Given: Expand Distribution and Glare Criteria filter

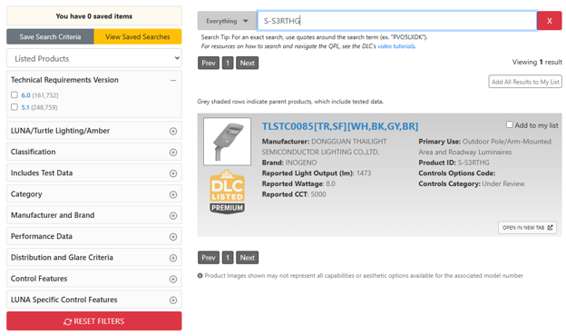Looking at the screenshot, I should point(173,258).
